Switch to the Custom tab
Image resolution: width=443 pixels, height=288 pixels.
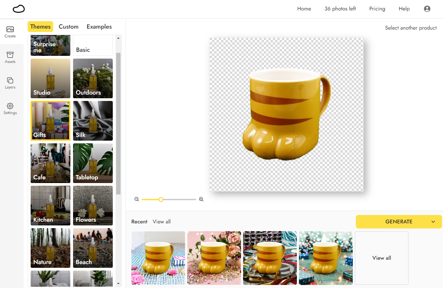pos(69,27)
